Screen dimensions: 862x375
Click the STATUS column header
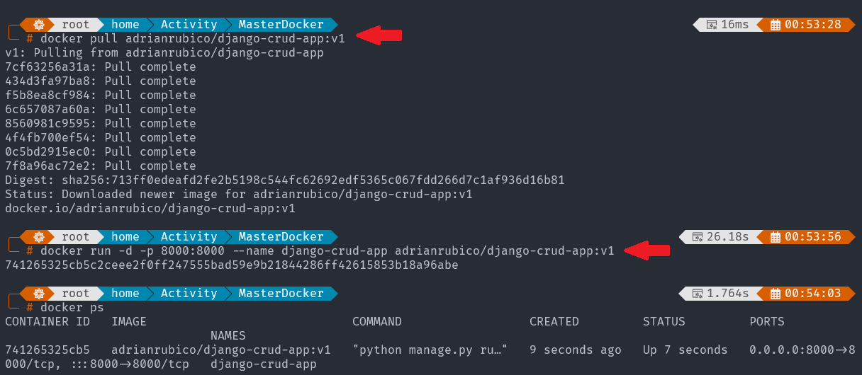664,322
